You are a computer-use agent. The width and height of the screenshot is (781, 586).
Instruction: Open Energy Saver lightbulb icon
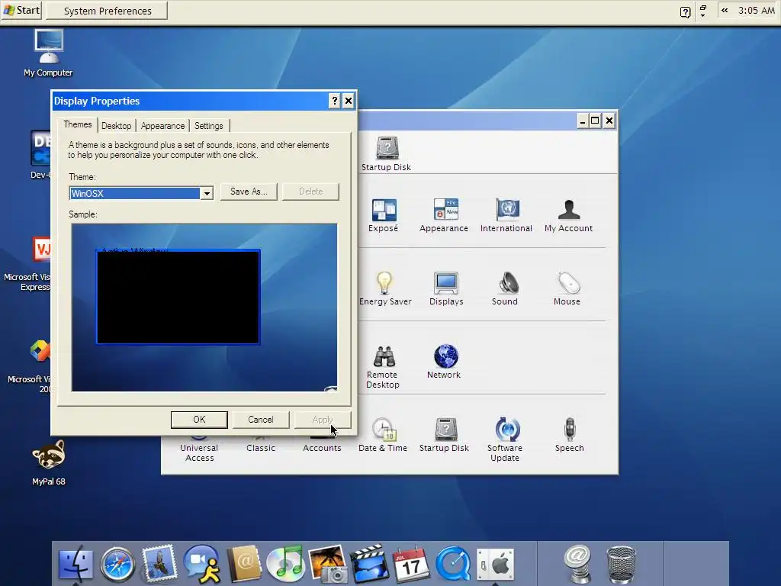[x=384, y=283]
